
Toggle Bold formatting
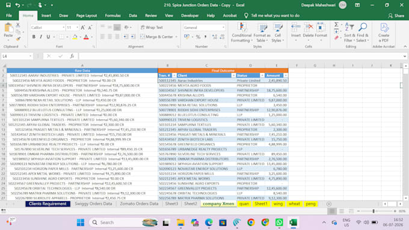point(34,37)
